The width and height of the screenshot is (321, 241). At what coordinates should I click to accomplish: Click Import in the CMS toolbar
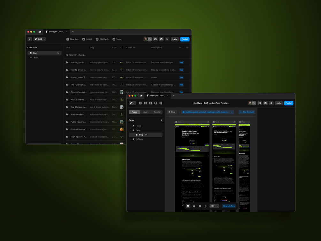[x=117, y=39]
